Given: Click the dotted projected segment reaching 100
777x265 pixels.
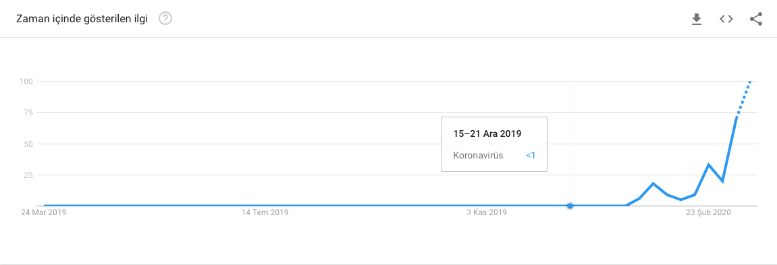Looking at the screenshot, I should (x=744, y=99).
